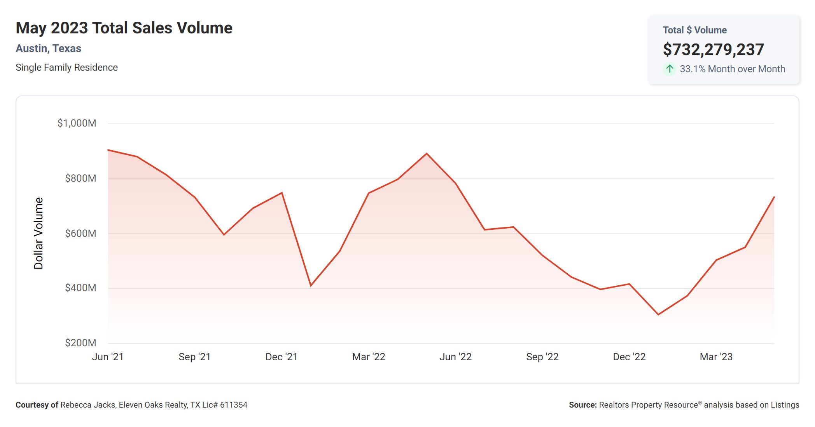815x427 pixels.
Task: Select the Jun '21 x-axis label
Action: click(x=108, y=357)
